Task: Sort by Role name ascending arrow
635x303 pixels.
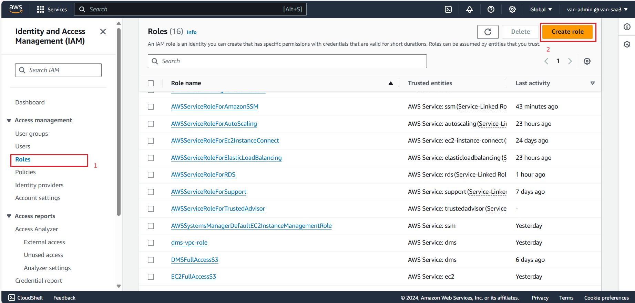Action: [391, 83]
